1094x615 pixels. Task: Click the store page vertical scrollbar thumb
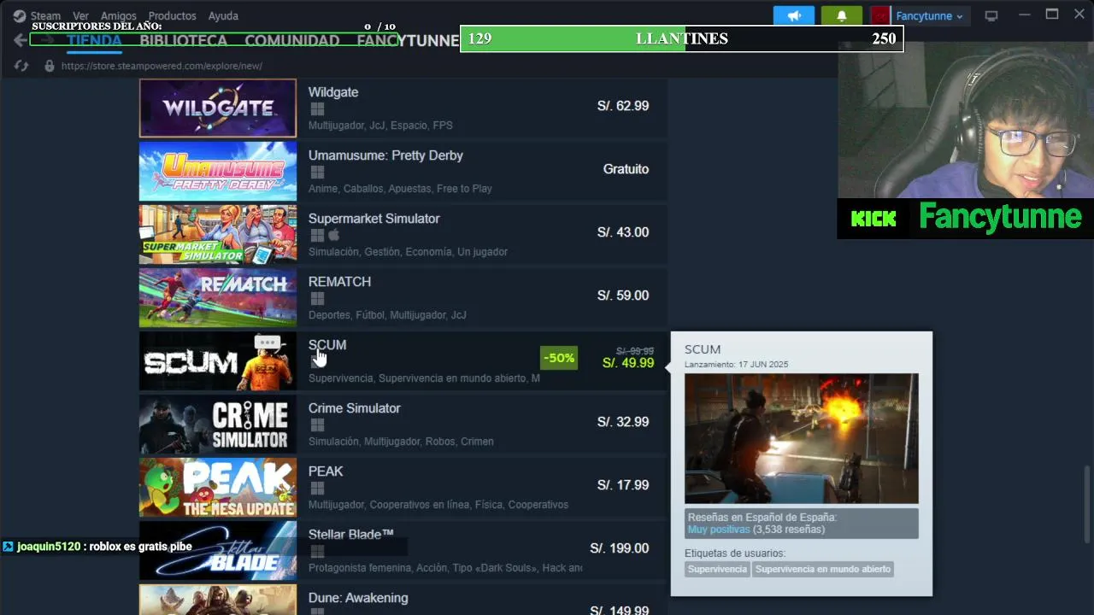pyautogui.click(x=1088, y=504)
